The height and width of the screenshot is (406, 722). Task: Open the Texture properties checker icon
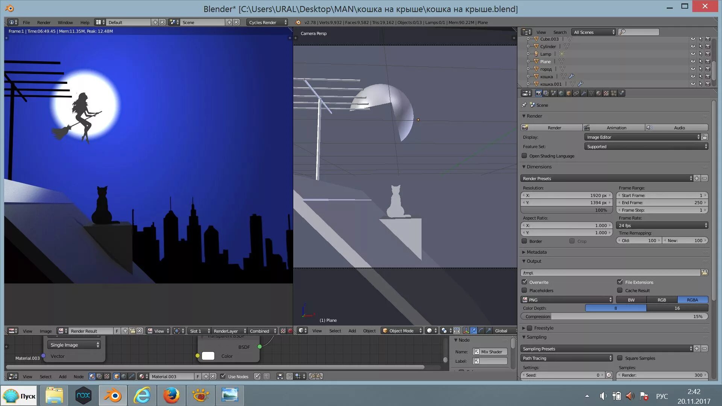point(606,93)
